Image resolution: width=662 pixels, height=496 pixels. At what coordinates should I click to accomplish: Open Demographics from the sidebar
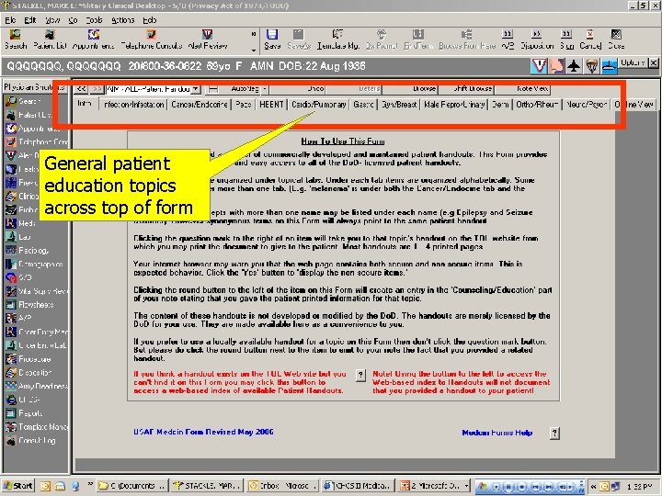coord(35,264)
